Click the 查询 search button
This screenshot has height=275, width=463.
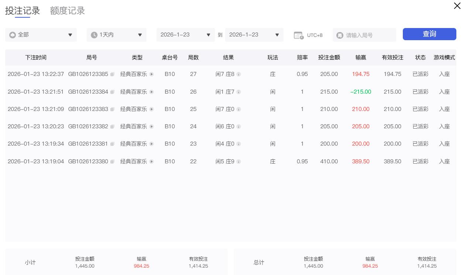[x=429, y=34]
